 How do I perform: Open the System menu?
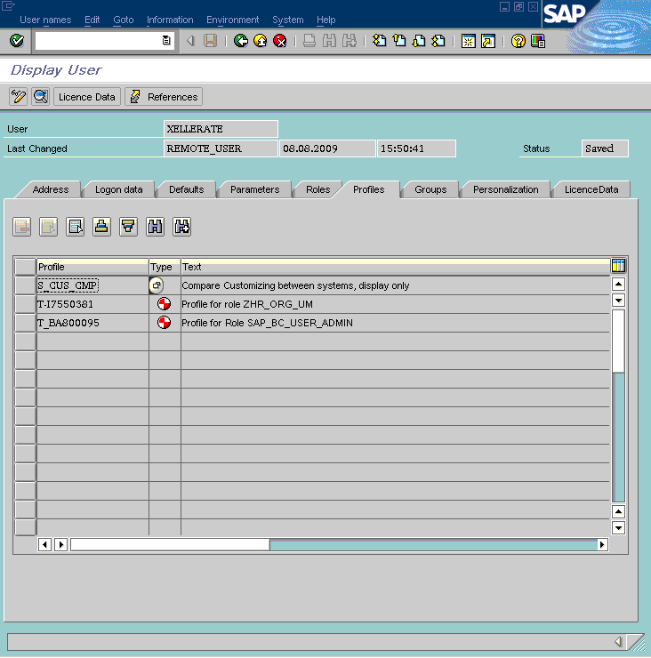click(288, 20)
